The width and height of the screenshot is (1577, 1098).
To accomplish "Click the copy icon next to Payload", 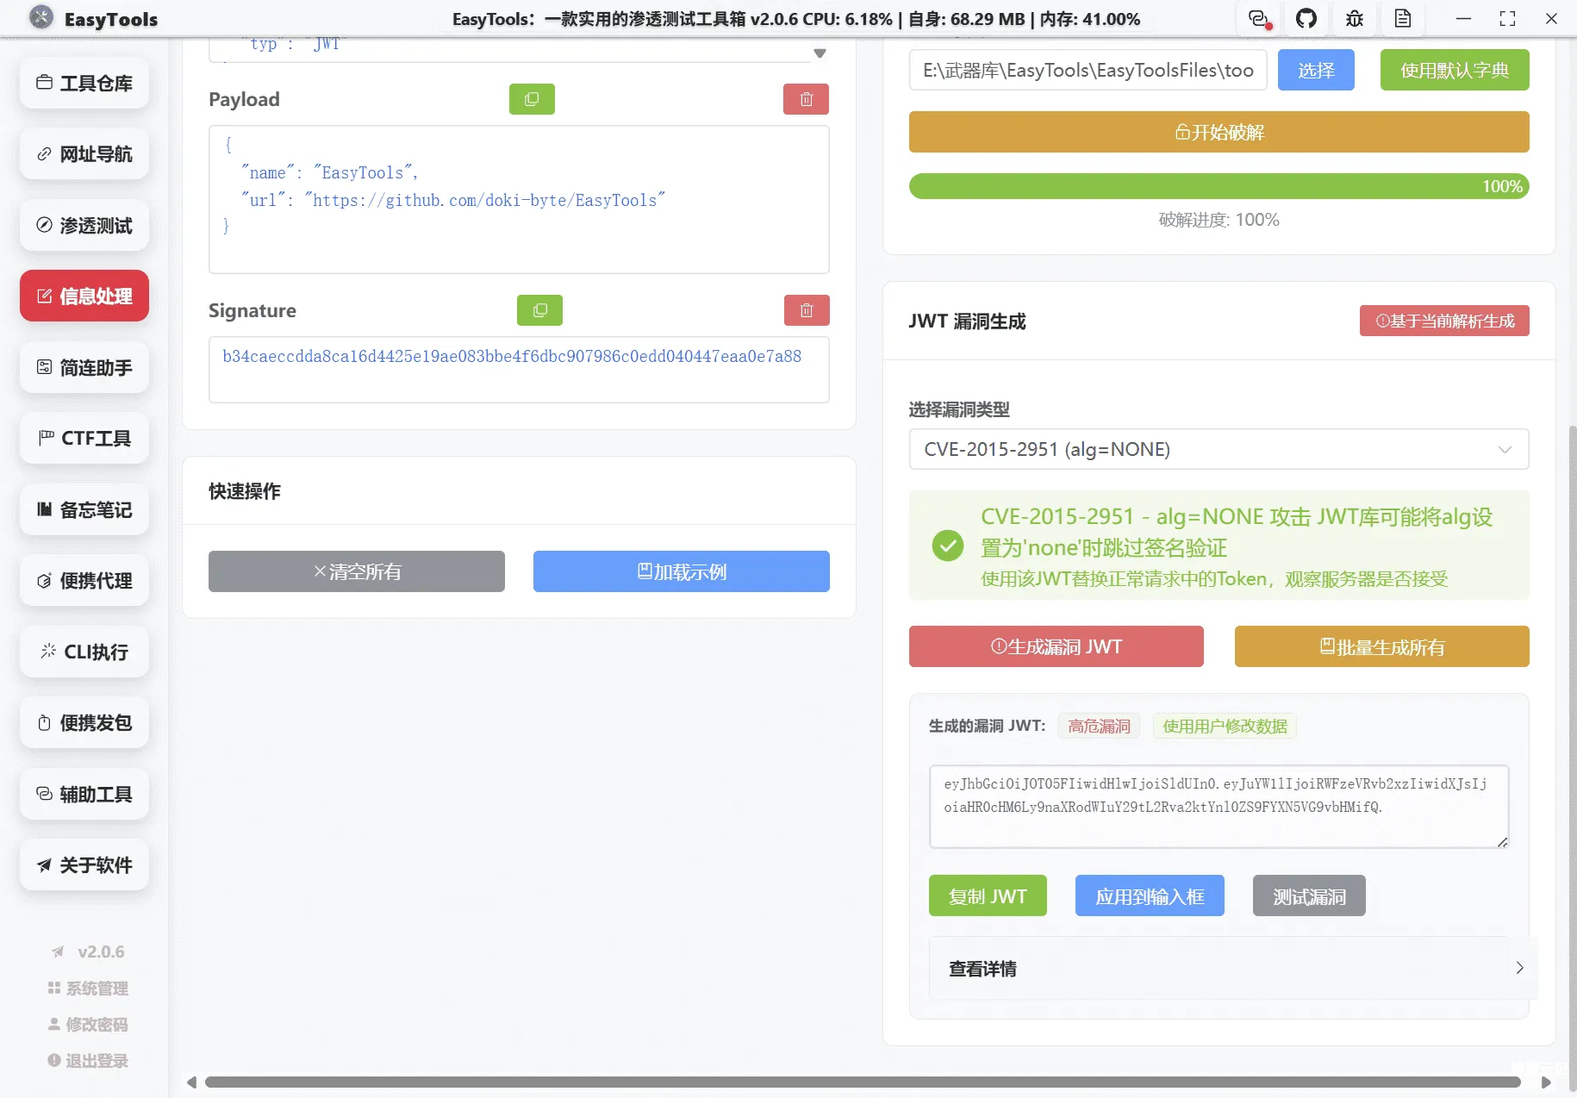I will click(532, 98).
